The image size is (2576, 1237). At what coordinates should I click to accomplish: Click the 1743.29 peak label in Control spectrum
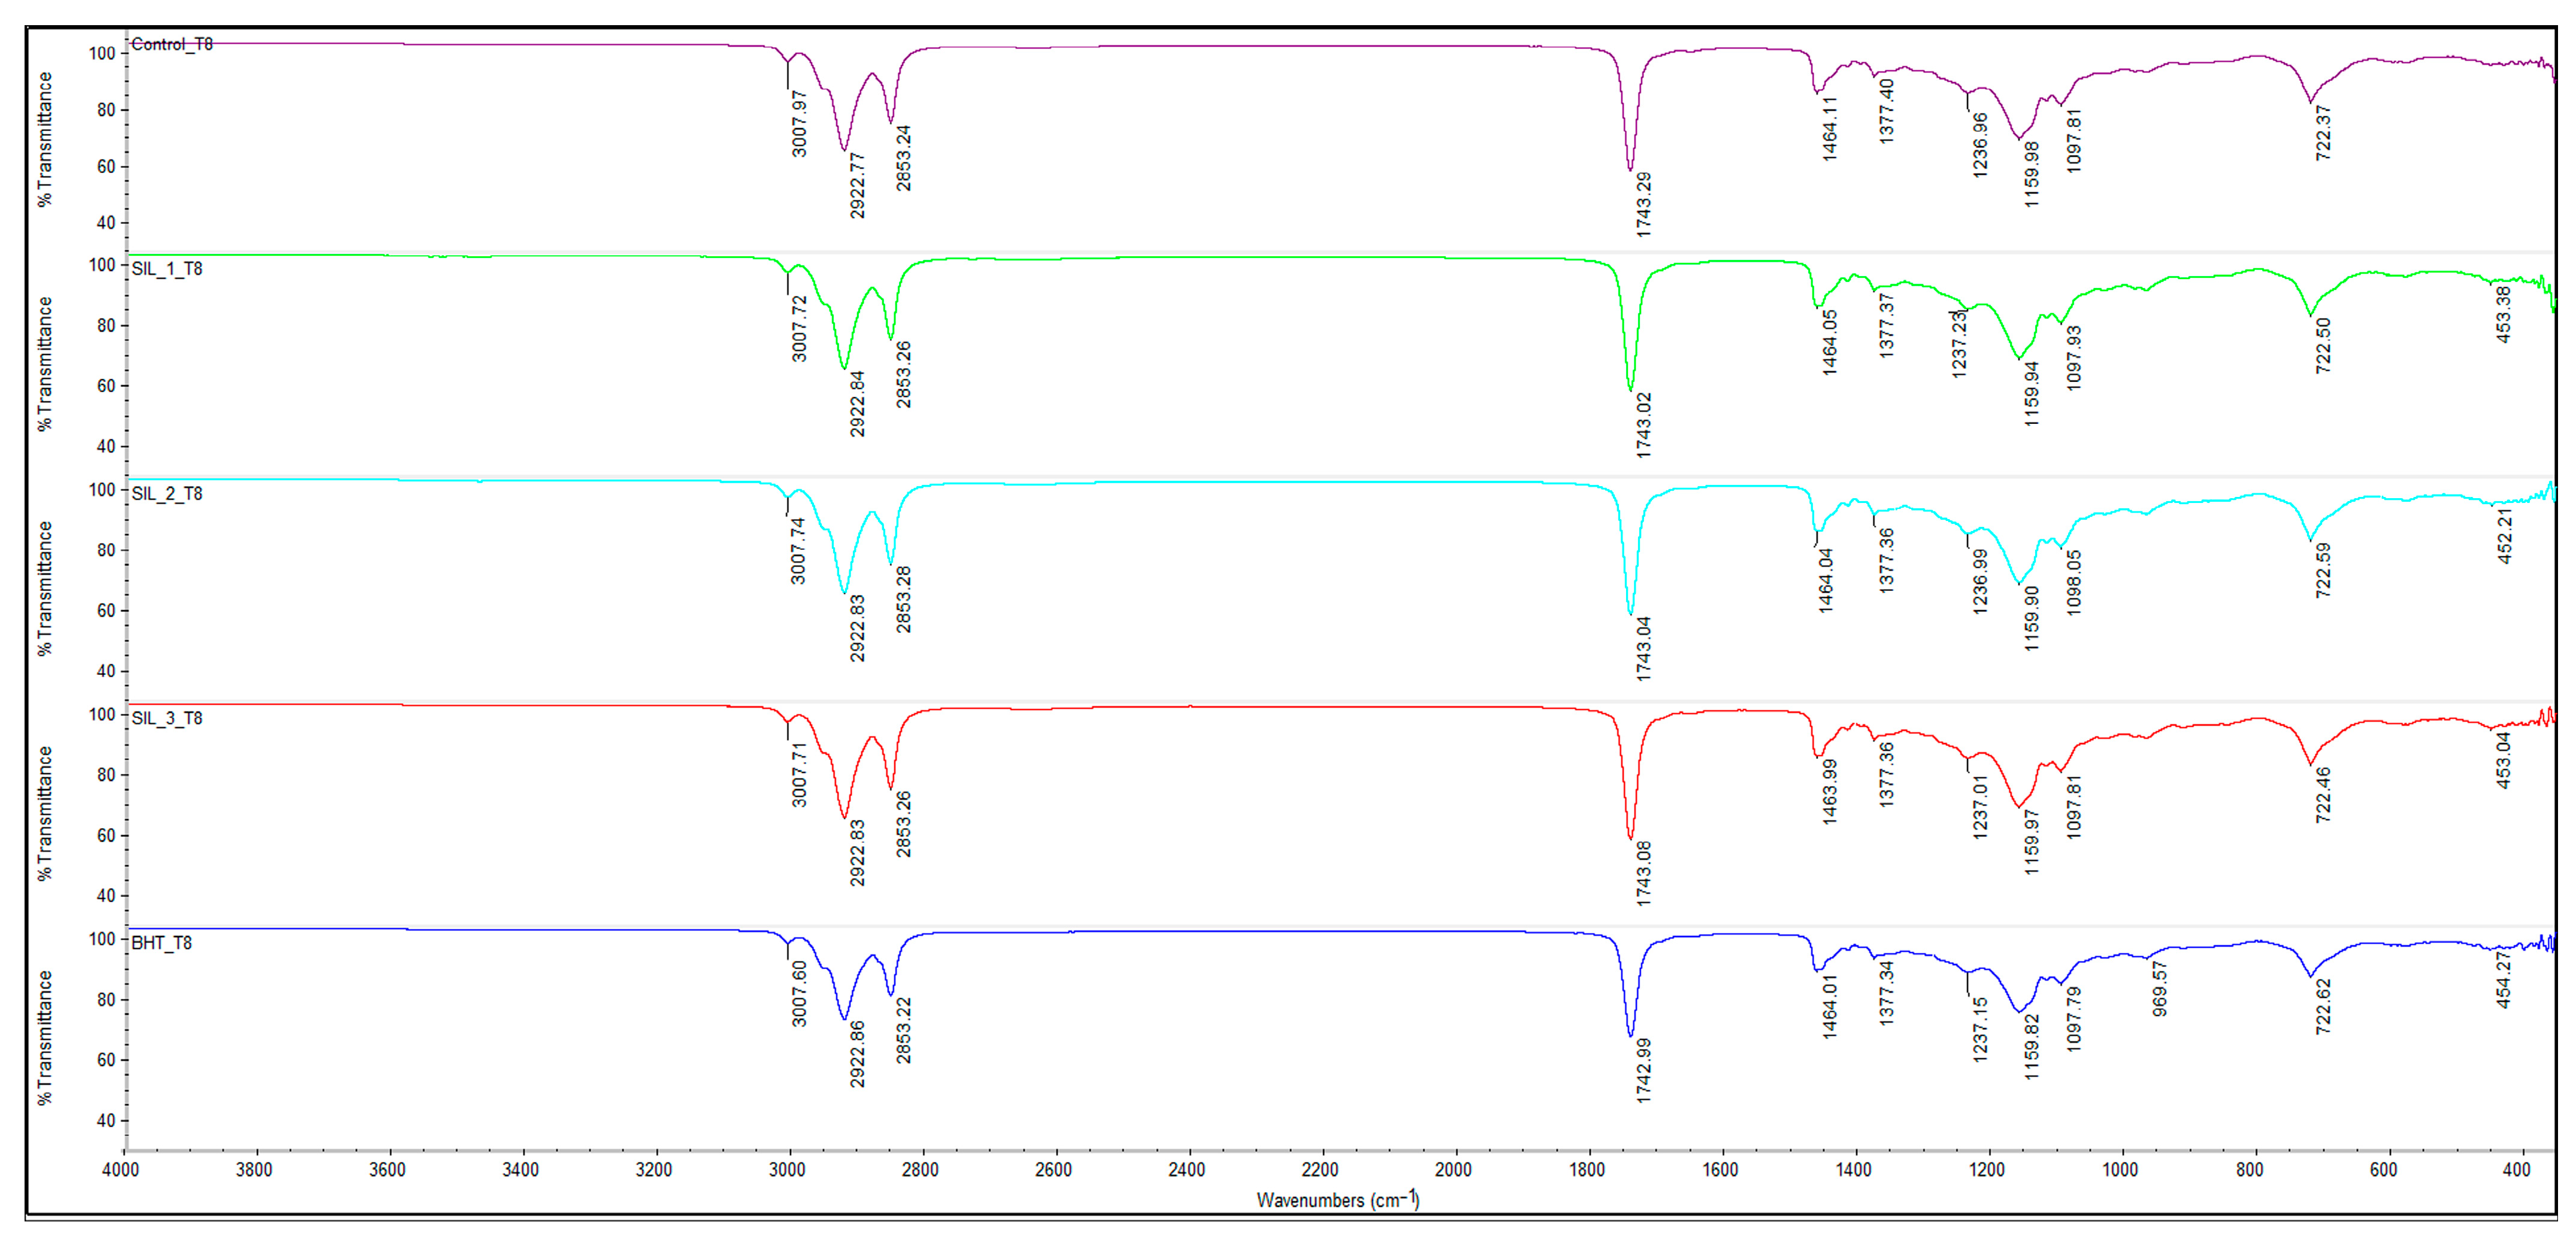coord(1644,204)
